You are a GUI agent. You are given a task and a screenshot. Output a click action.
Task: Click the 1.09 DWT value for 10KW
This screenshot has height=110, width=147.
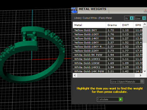(126, 63)
